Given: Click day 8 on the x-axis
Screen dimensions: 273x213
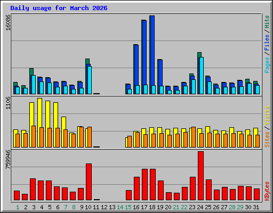Looking at the screenshot, I should click(74, 207).
